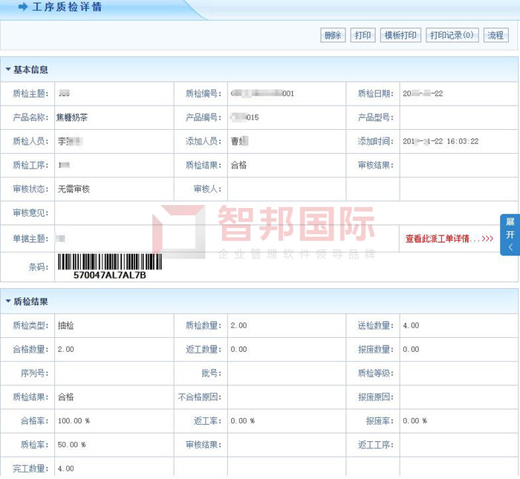Open 打印记录(0)
This screenshot has width=520, height=479.
(x=452, y=36)
